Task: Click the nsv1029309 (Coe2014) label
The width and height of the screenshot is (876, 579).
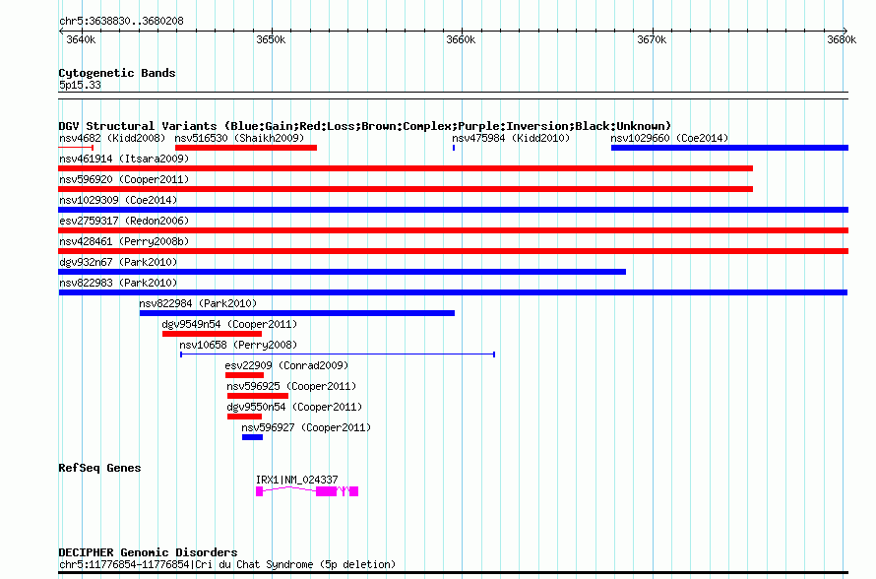Action: pyautogui.click(x=118, y=200)
